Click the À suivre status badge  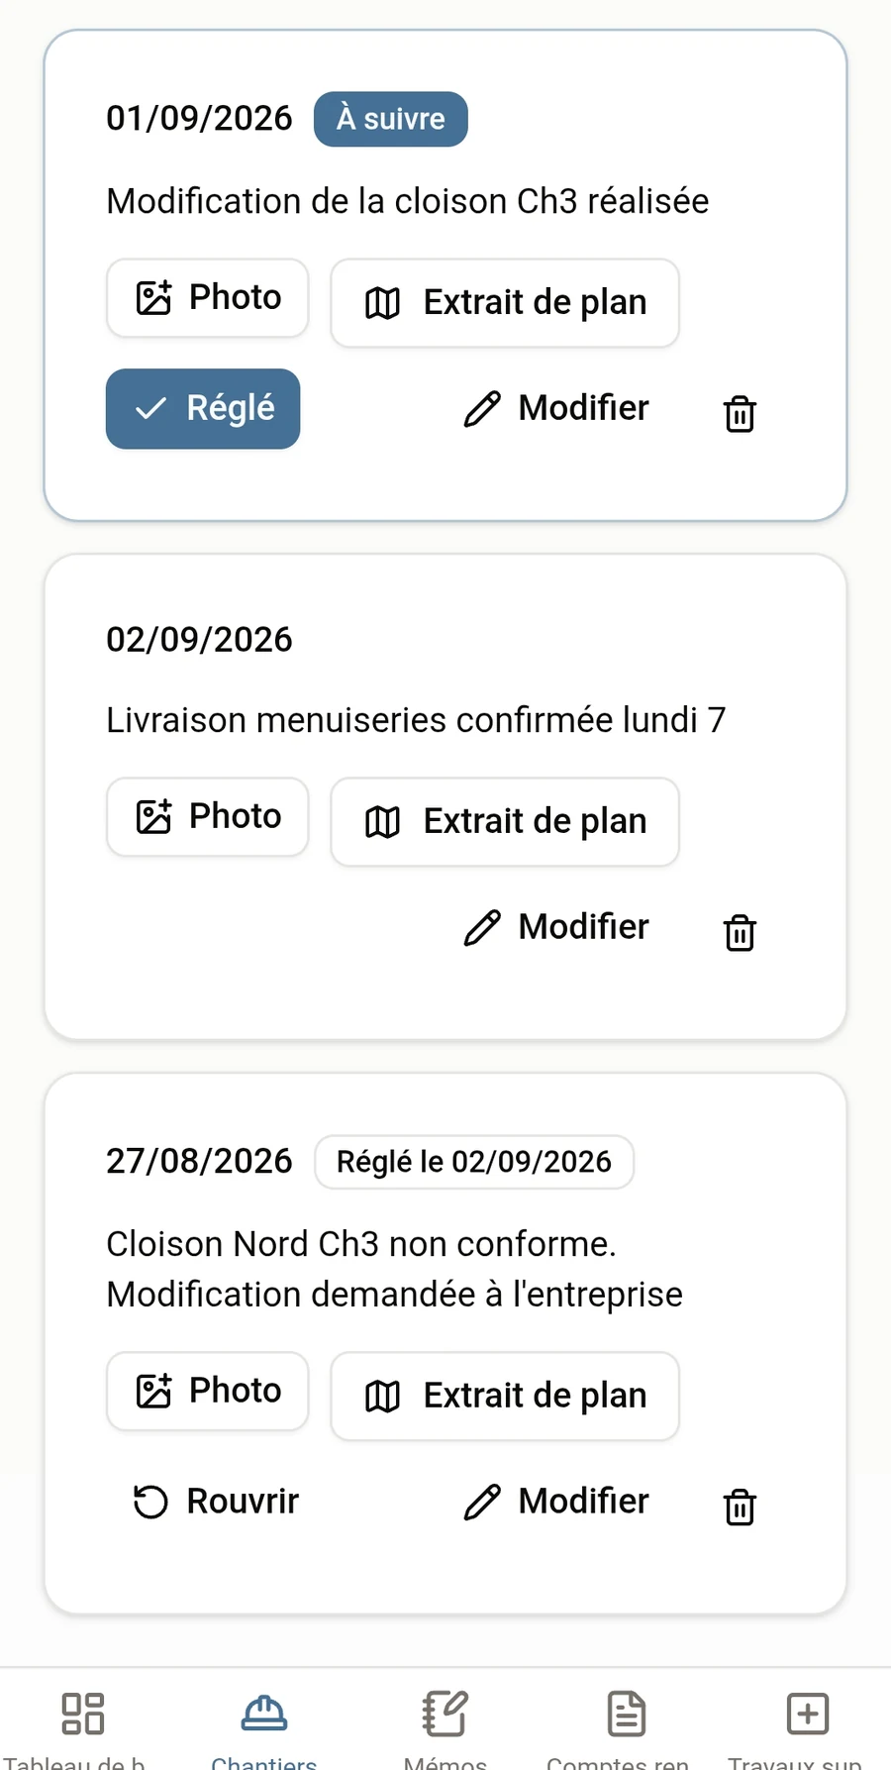pyautogui.click(x=391, y=119)
